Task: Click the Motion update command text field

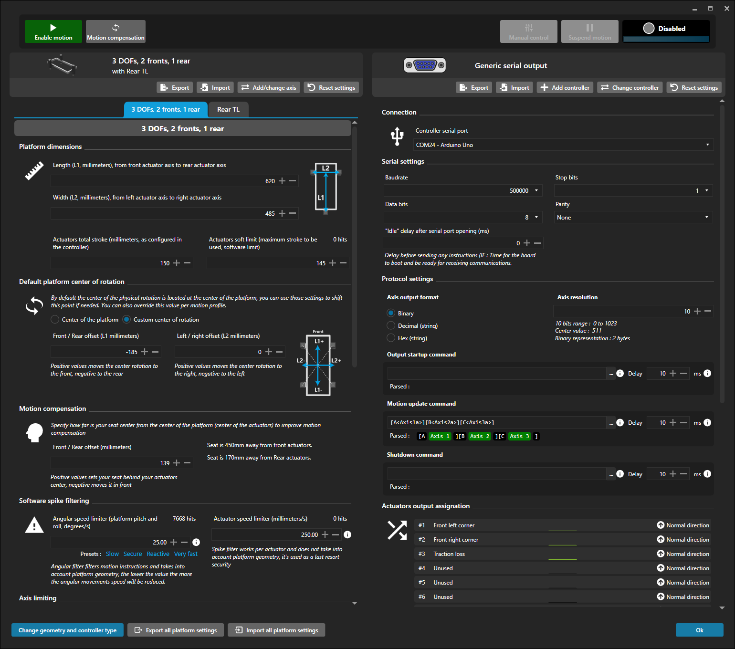Action: pos(496,423)
